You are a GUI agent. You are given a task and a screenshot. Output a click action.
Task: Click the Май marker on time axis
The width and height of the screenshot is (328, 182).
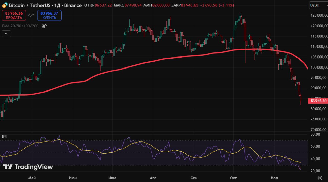coord(32,178)
